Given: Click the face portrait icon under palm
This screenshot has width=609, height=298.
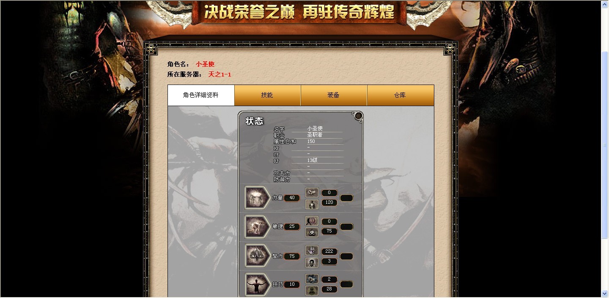Looking at the screenshot, I should tap(312, 262).
